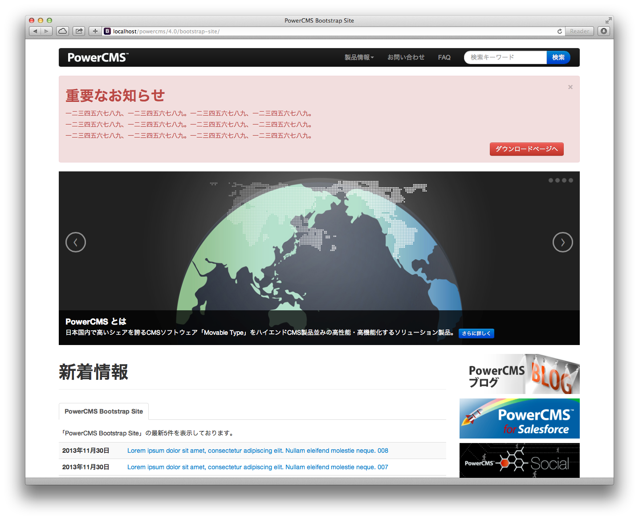Image resolution: width=639 pixels, height=520 pixels.
Task: Click the window title PowerCMS Bootstrap Site
Action: pos(319,20)
